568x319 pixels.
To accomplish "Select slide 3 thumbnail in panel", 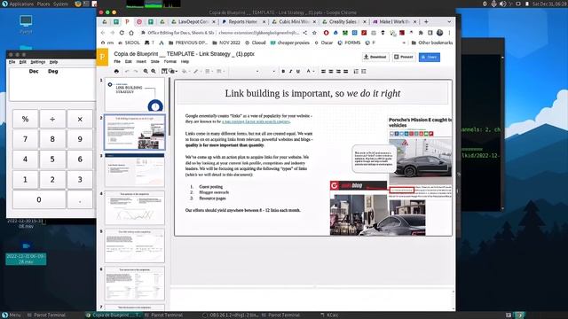I will click(x=134, y=170).
